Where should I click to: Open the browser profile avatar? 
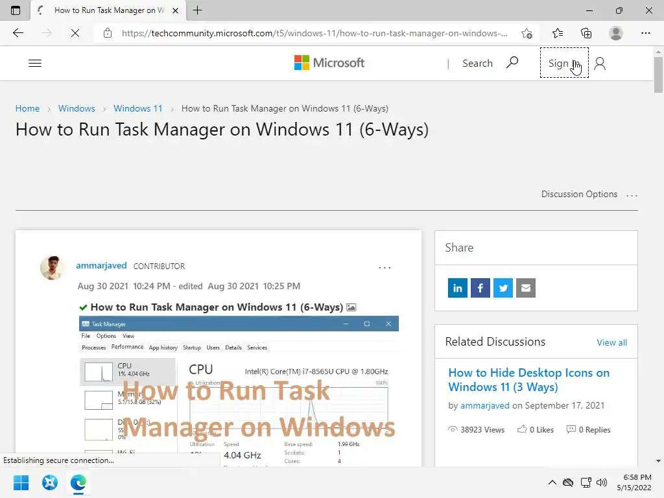pyautogui.click(x=616, y=33)
